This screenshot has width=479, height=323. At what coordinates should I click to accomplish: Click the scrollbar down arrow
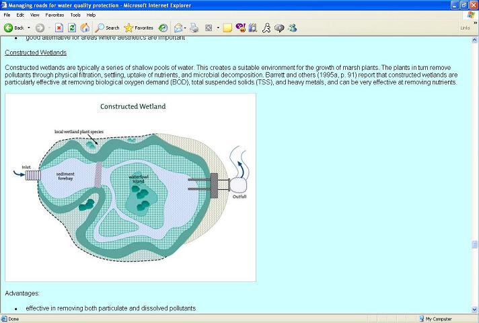(474, 309)
